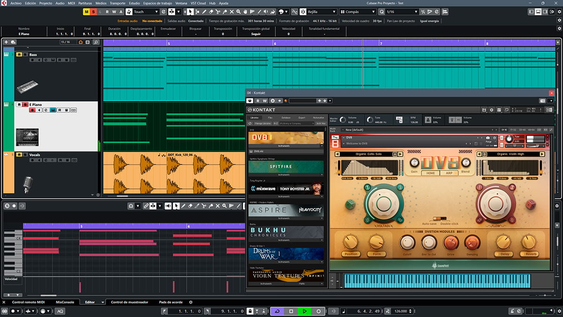563x317 pixels.
Task: Toggle global Mute M button in toolbar
Action: 86,11
